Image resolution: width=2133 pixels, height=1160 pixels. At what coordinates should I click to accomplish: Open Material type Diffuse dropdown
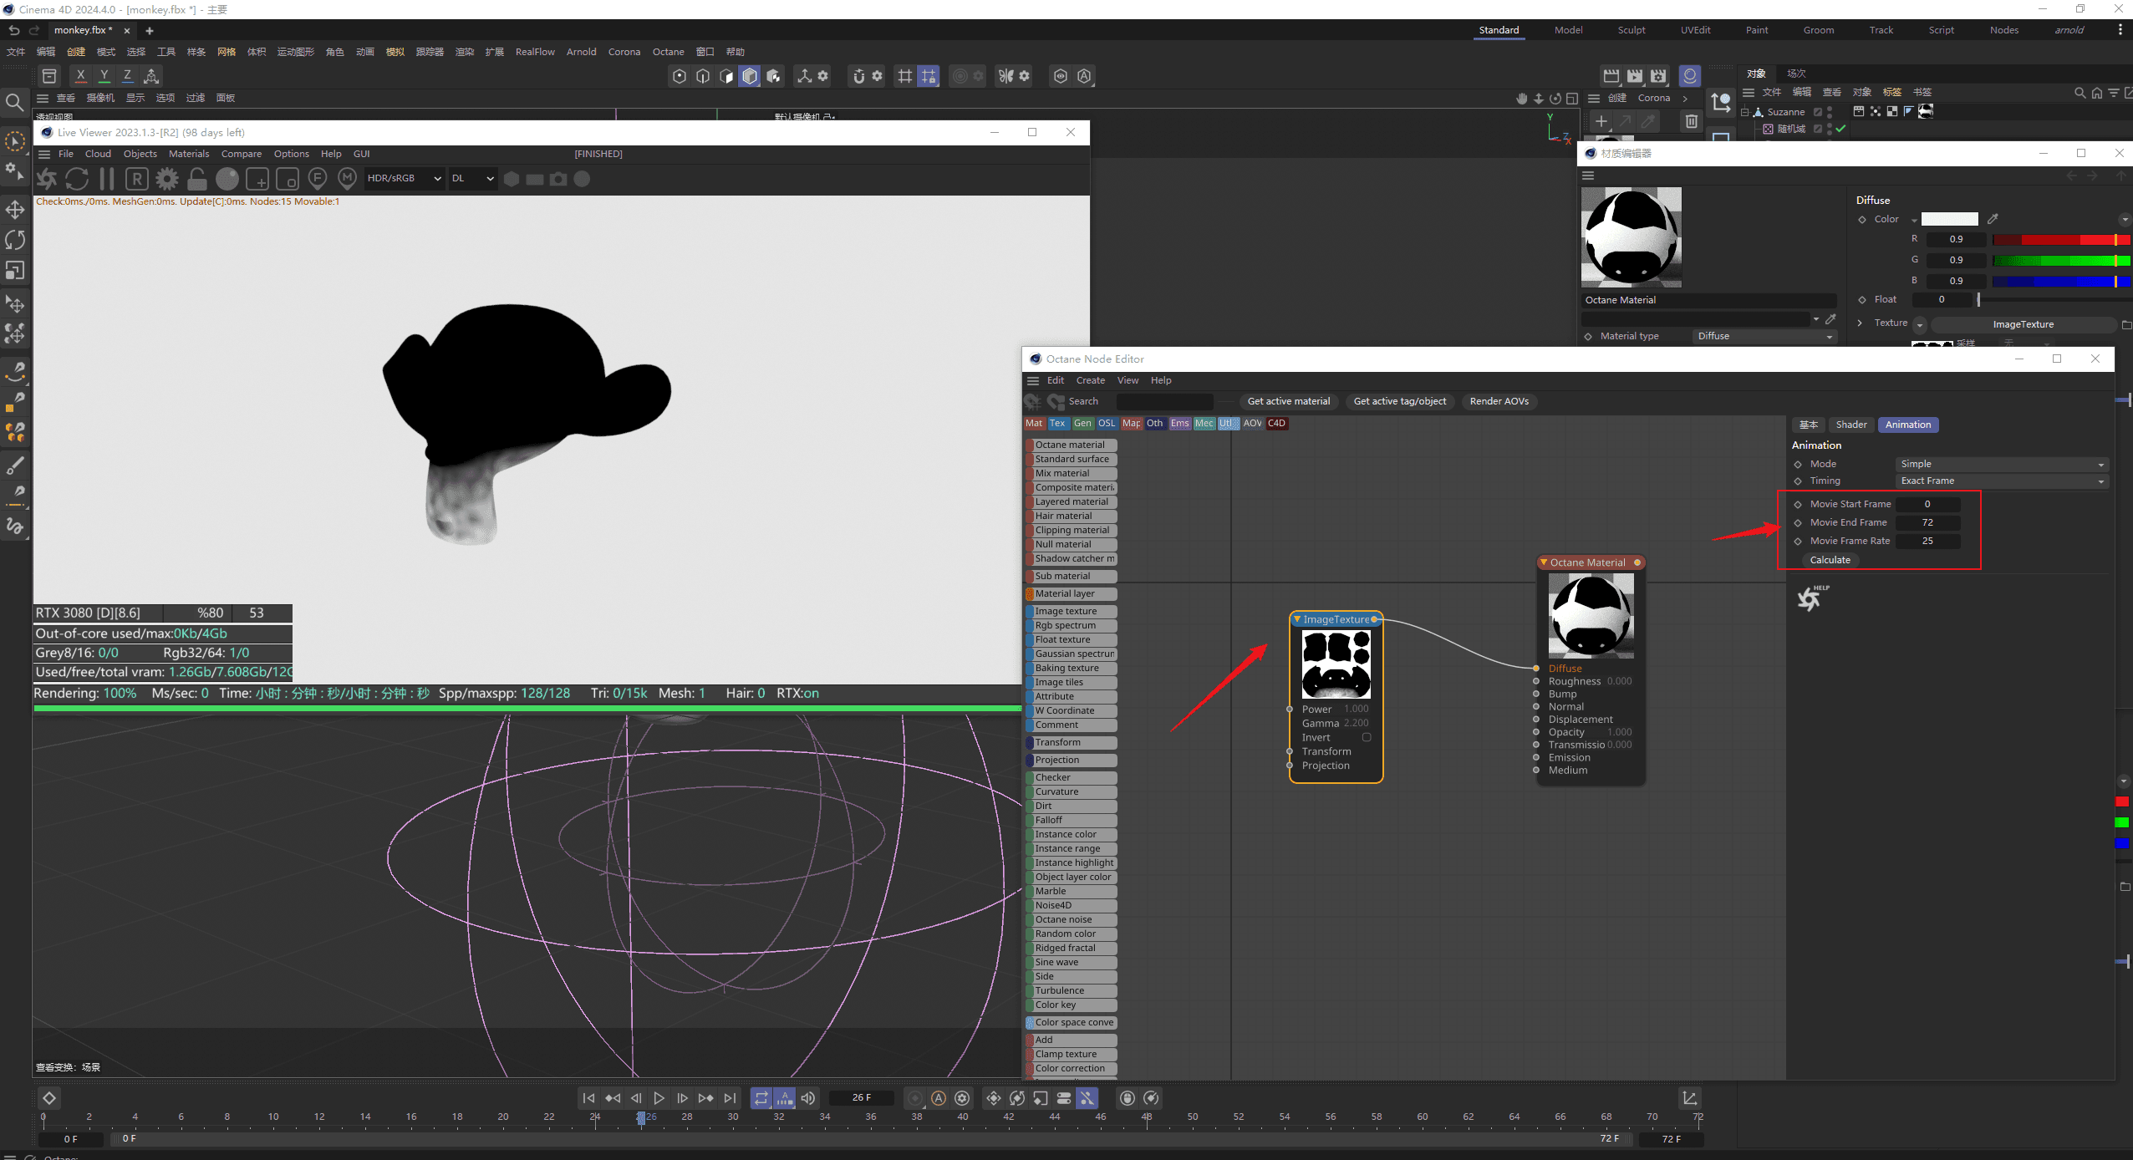coord(1764,336)
